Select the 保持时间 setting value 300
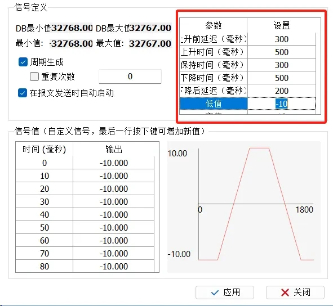333x306 pixels. click(282, 65)
